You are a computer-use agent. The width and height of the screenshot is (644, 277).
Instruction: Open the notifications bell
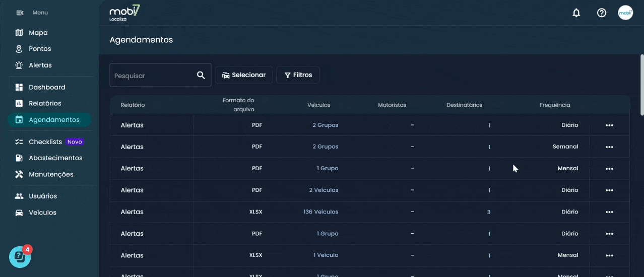click(576, 13)
